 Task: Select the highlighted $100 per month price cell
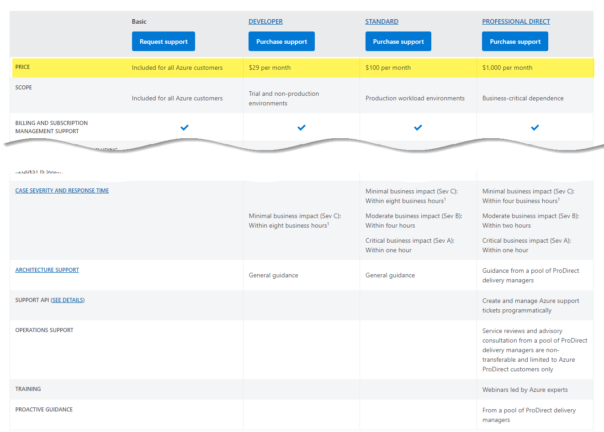(388, 68)
